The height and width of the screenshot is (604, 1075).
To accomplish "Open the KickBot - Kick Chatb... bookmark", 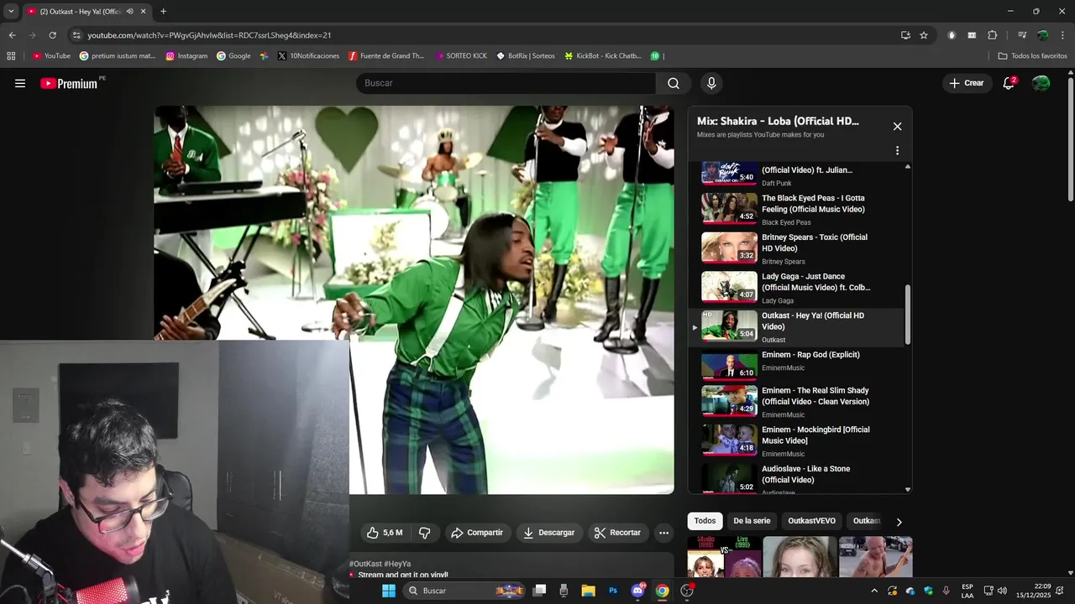I will tap(603, 56).
